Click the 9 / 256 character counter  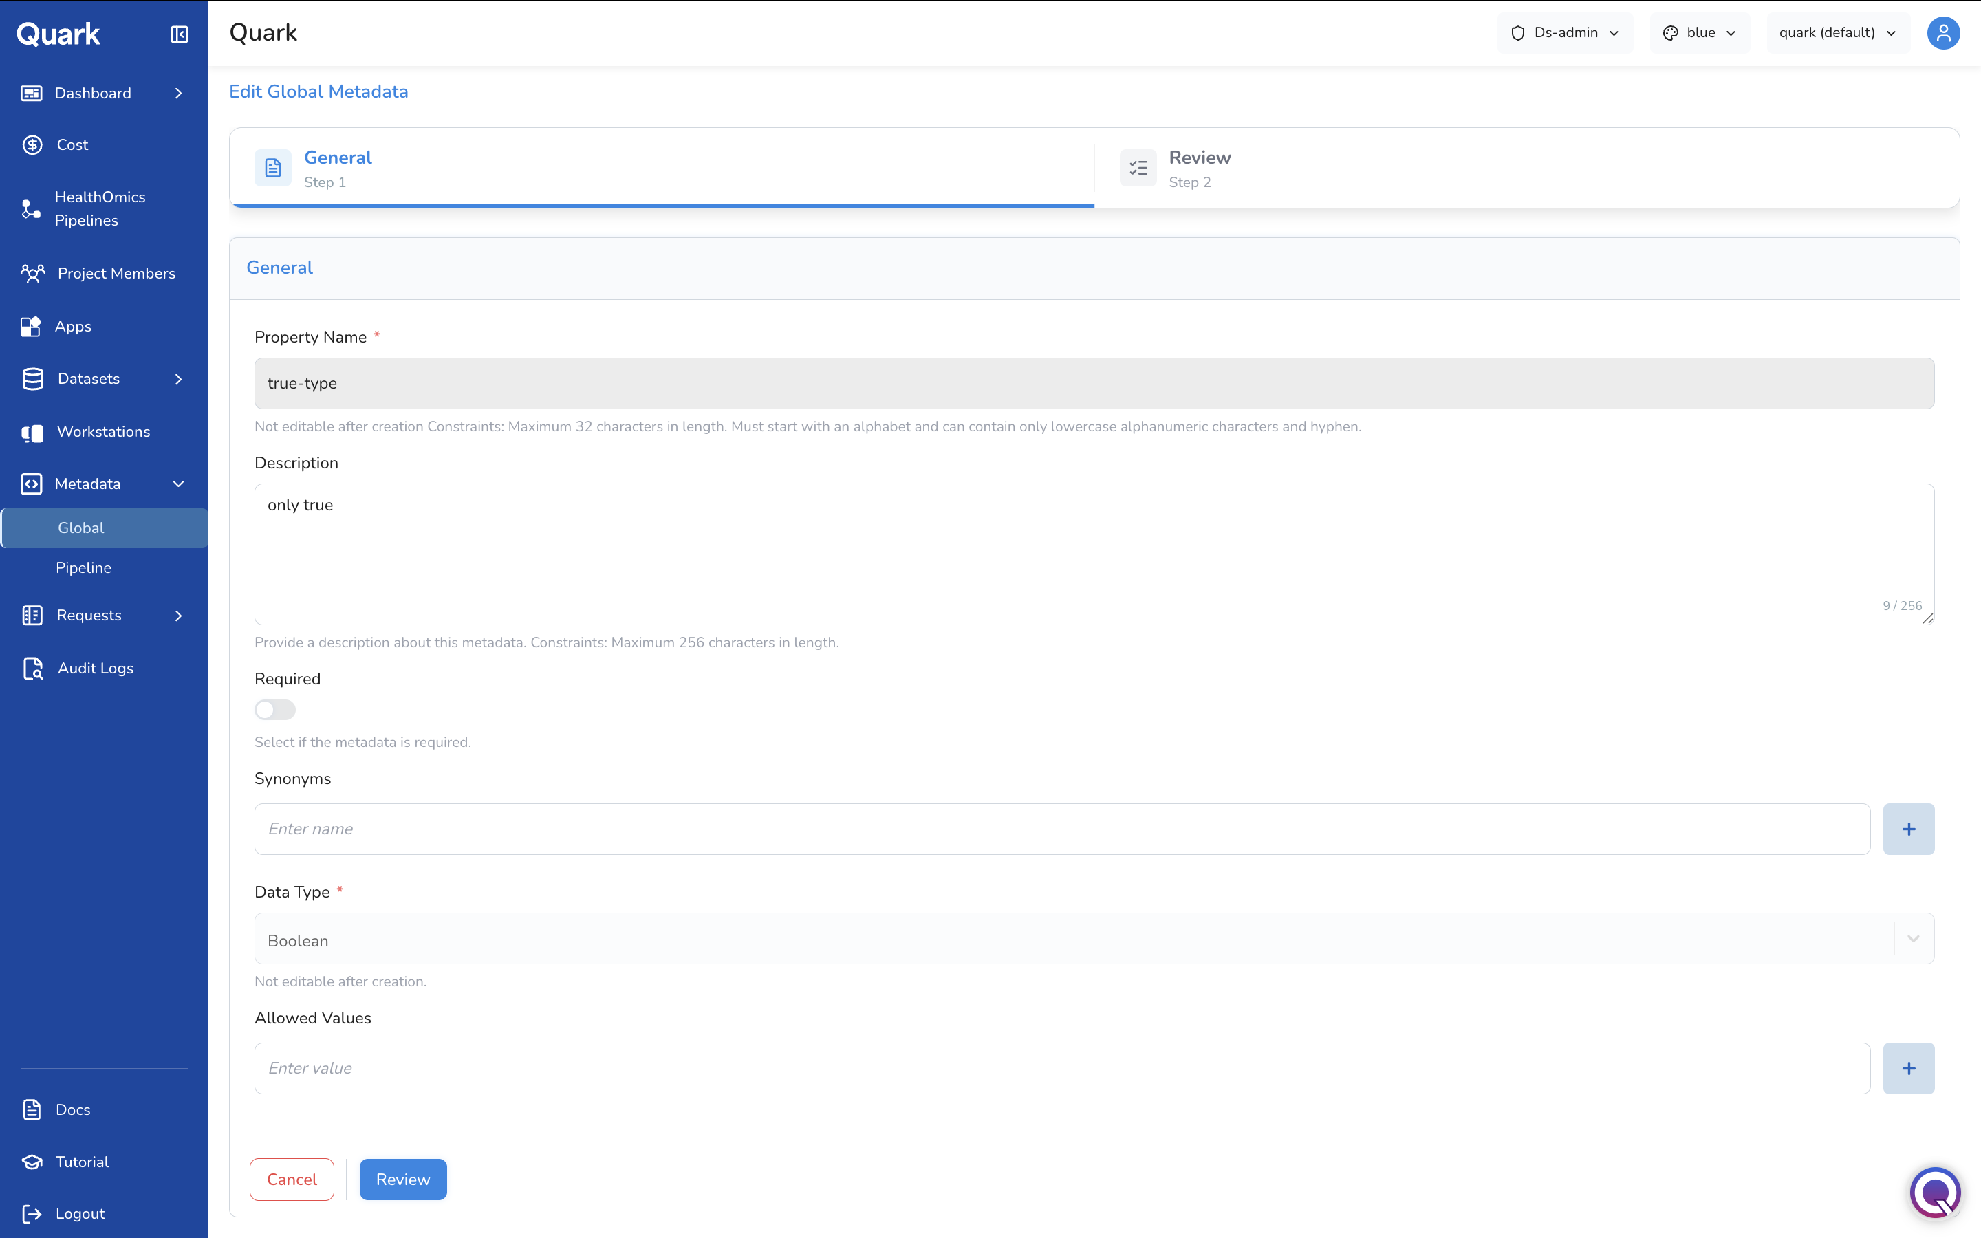click(1902, 606)
